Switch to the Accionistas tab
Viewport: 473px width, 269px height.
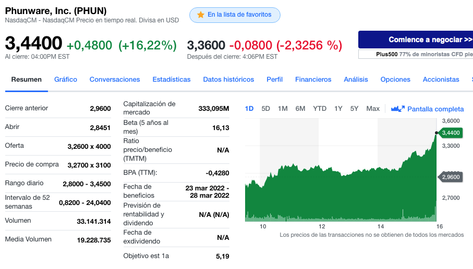[441, 80]
